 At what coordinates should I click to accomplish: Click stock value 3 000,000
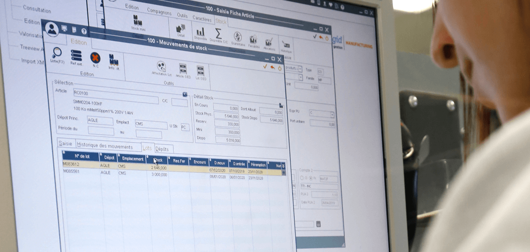159,174
